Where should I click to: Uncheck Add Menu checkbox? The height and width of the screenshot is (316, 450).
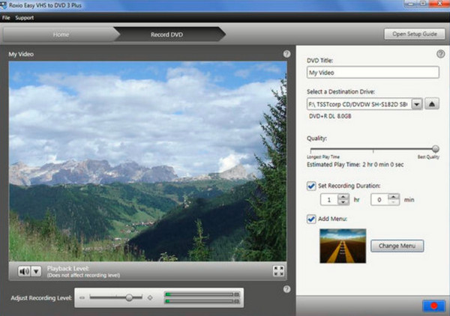pyautogui.click(x=311, y=219)
